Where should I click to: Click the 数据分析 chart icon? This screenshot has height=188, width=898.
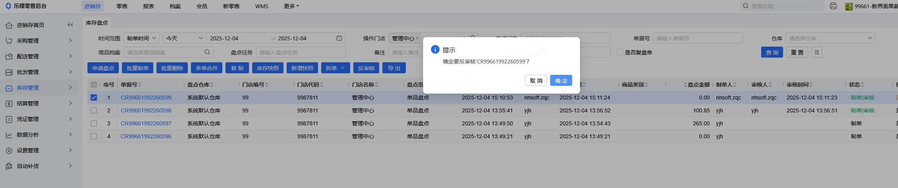[x=9, y=135]
